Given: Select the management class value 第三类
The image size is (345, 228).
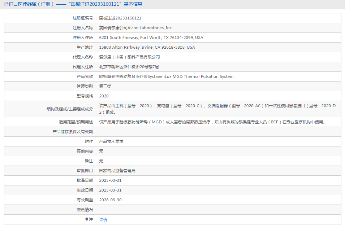Looking at the screenshot, I should (105, 86).
